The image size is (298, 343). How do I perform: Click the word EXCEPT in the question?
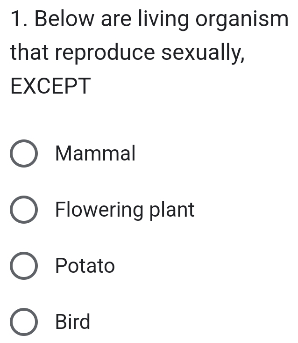50,86
